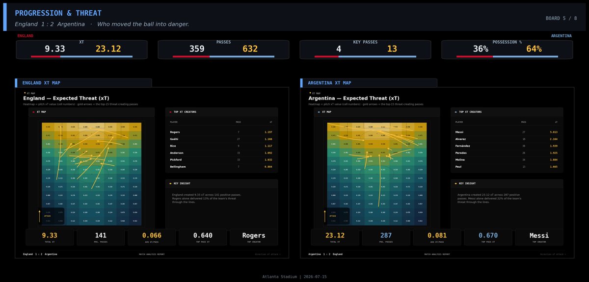
Task: Click England's xT value 9.33 in the XT card
Action: (54, 49)
